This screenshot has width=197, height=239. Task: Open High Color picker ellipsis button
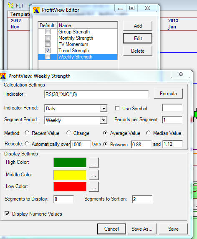point(94,163)
